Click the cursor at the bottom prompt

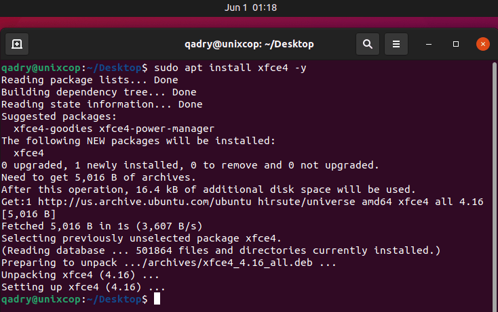click(157, 298)
